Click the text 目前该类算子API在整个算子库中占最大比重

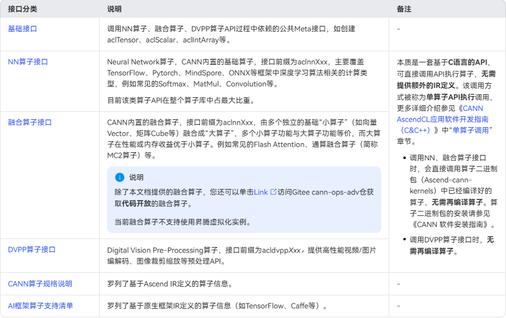(181, 100)
